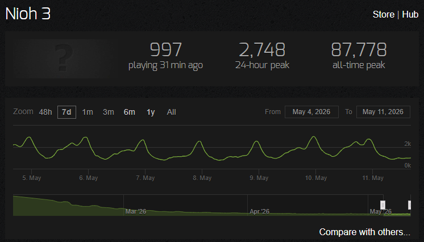424x242 pixels.
Task: Switch zoom to 3m
Action: (x=109, y=112)
